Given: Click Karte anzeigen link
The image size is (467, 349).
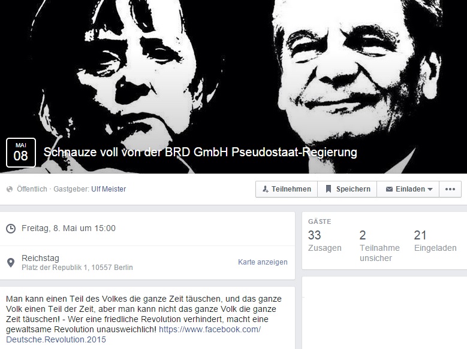Looking at the screenshot, I should [x=263, y=262].
